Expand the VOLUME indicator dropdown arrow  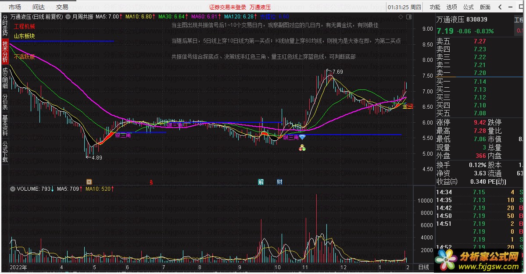click(13, 189)
